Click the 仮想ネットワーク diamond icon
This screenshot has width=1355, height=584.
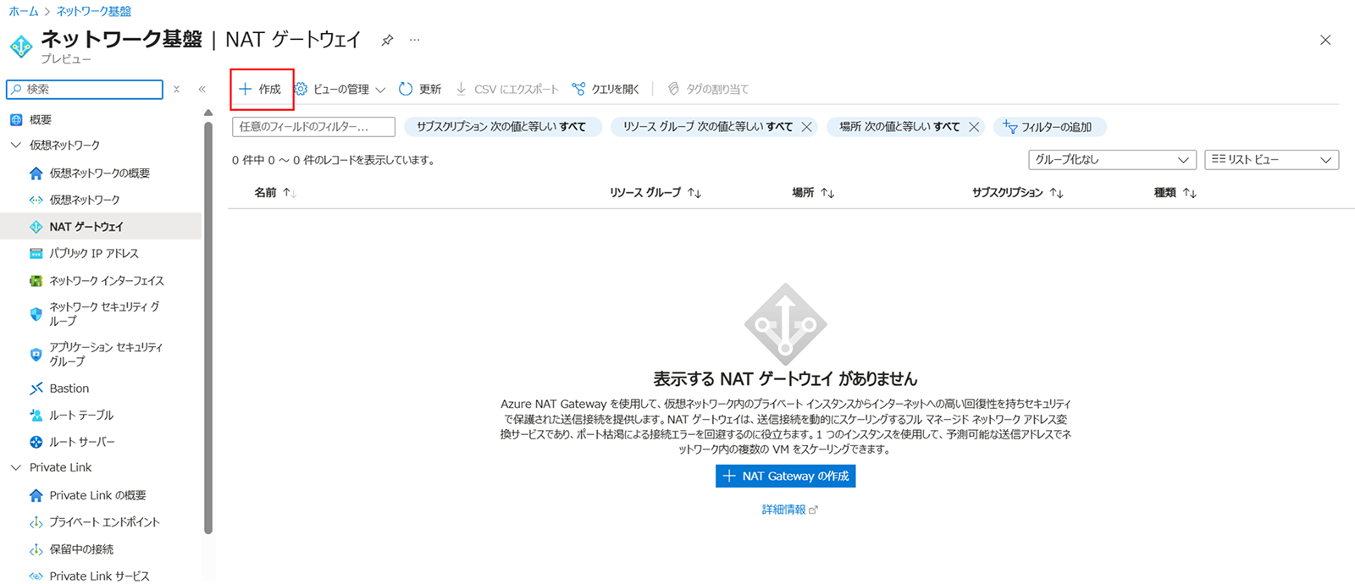click(x=36, y=200)
